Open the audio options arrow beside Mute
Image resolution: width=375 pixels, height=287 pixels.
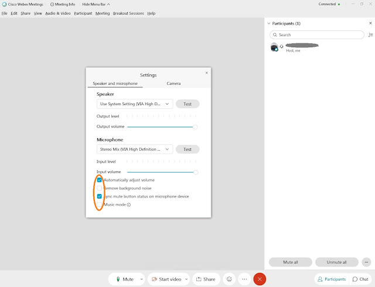point(142,279)
